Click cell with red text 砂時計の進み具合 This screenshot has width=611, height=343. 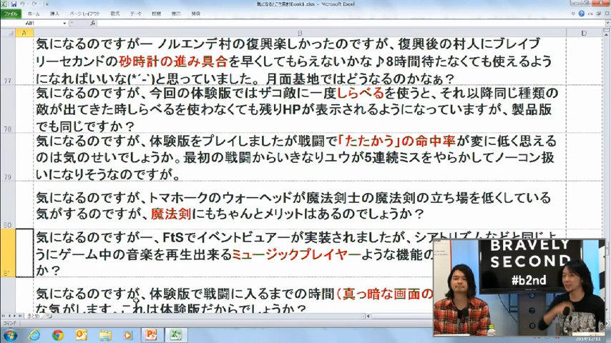pos(300,61)
